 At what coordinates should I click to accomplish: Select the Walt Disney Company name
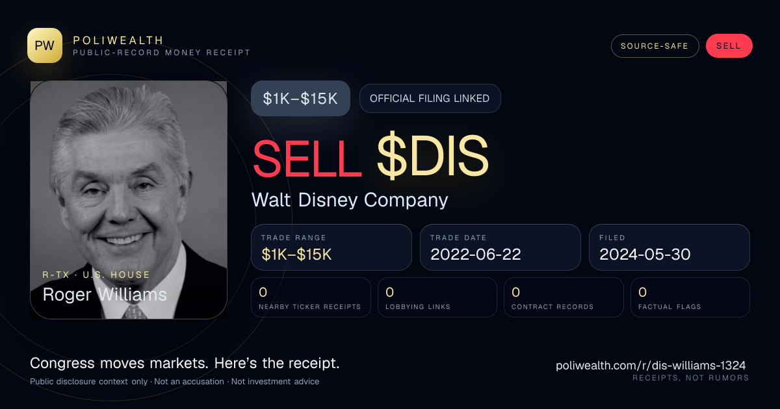point(350,200)
